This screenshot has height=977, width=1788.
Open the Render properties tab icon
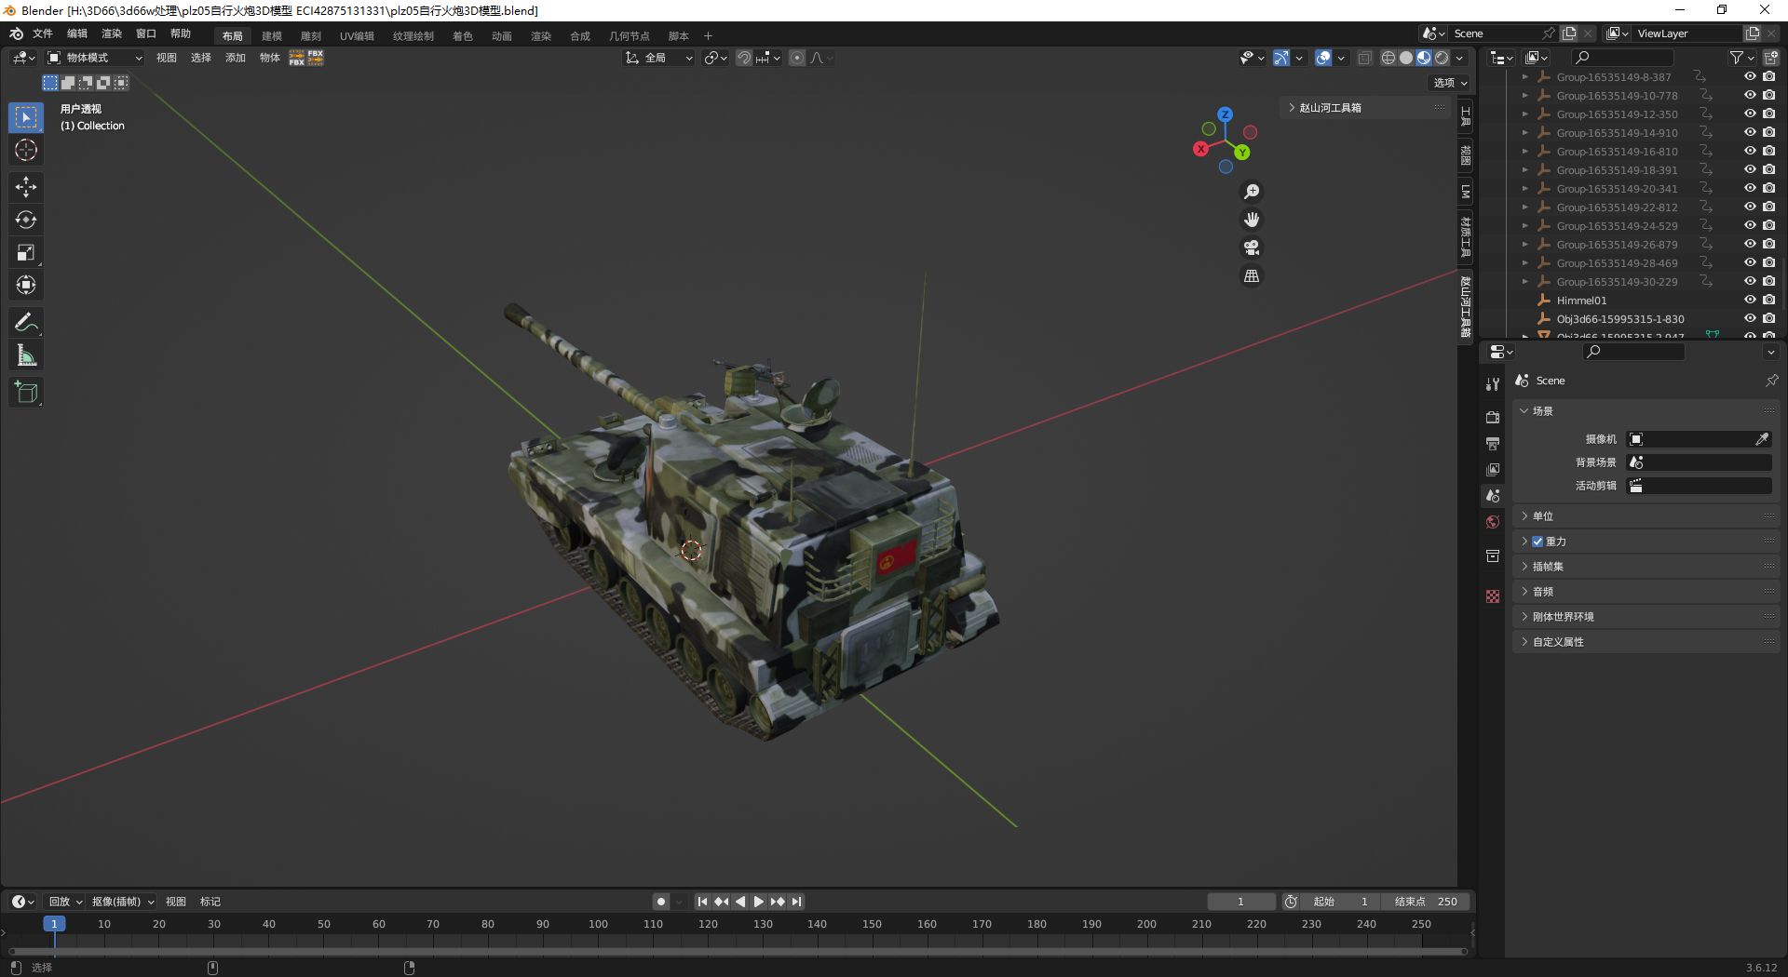click(x=1493, y=417)
